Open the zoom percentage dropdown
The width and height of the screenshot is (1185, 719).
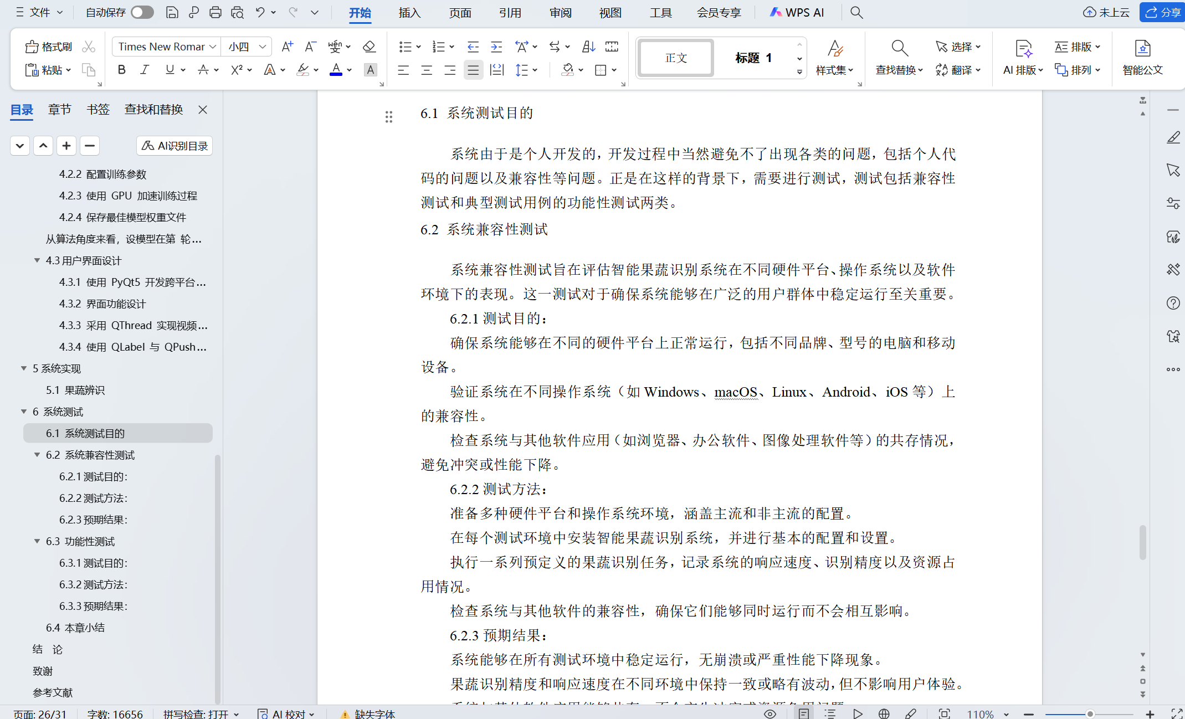click(1006, 714)
